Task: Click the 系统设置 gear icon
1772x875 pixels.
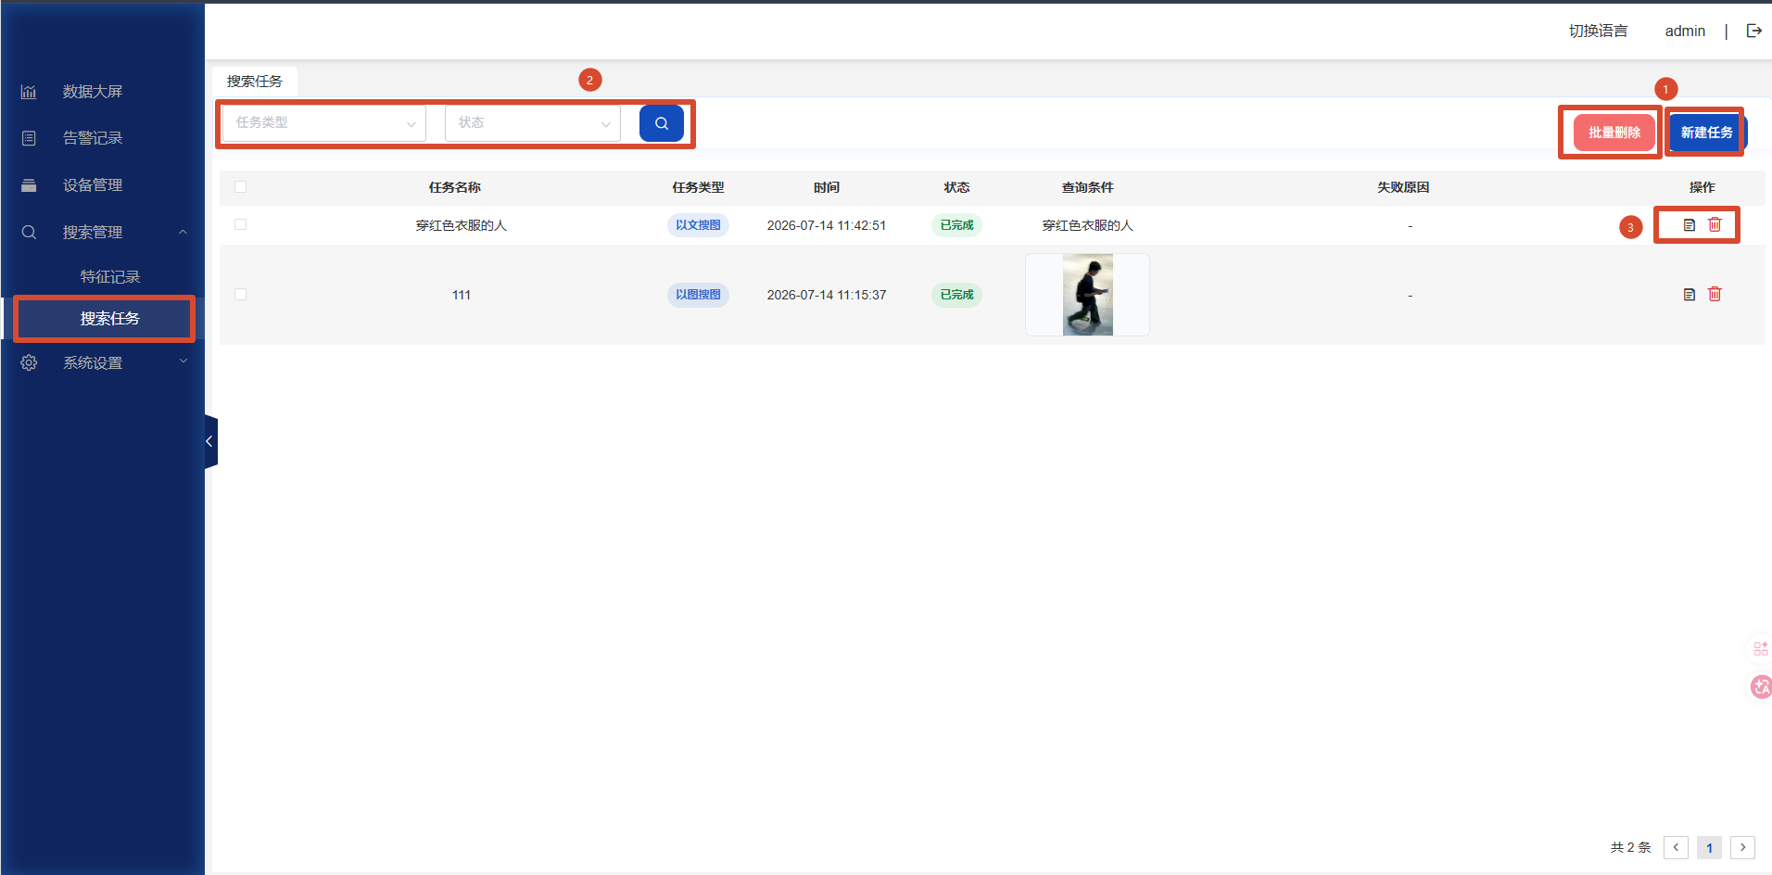Action: point(29,362)
